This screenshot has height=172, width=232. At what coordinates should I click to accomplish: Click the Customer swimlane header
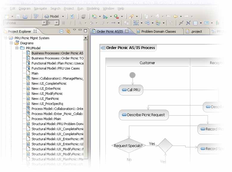point(147,63)
